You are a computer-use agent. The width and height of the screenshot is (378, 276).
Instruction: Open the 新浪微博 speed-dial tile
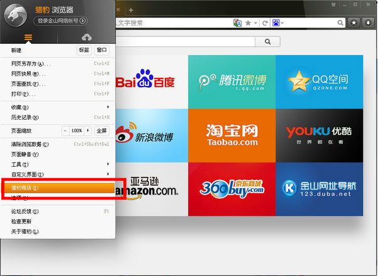tap(152, 135)
